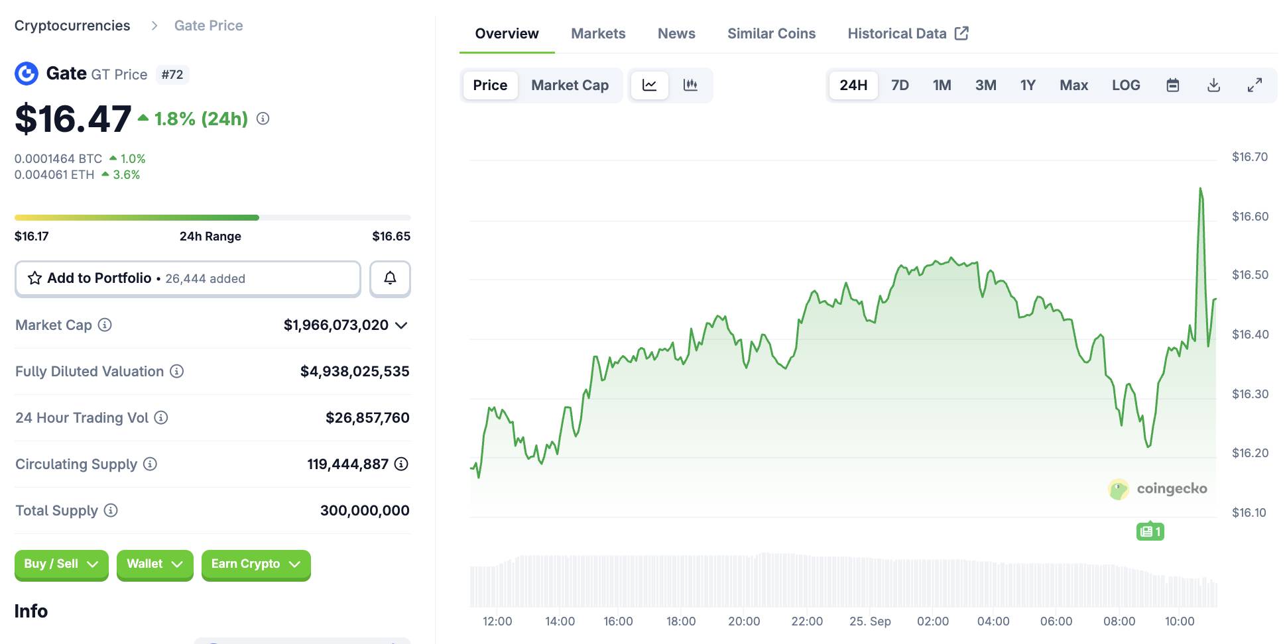Image resolution: width=1285 pixels, height=644 pixels.
Task: Select Price chart mode
Action: (490, 85)
